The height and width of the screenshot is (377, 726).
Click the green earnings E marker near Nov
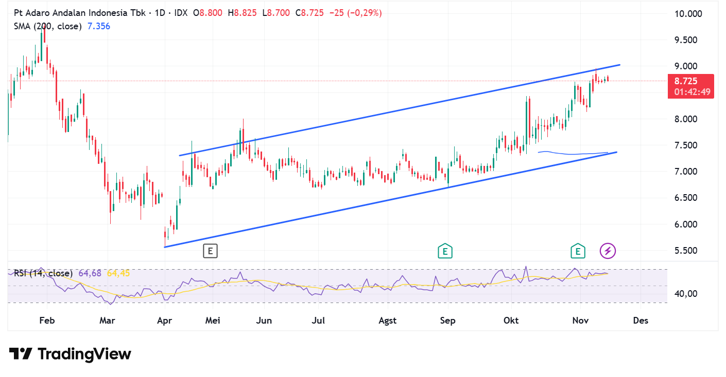(578, 251)
